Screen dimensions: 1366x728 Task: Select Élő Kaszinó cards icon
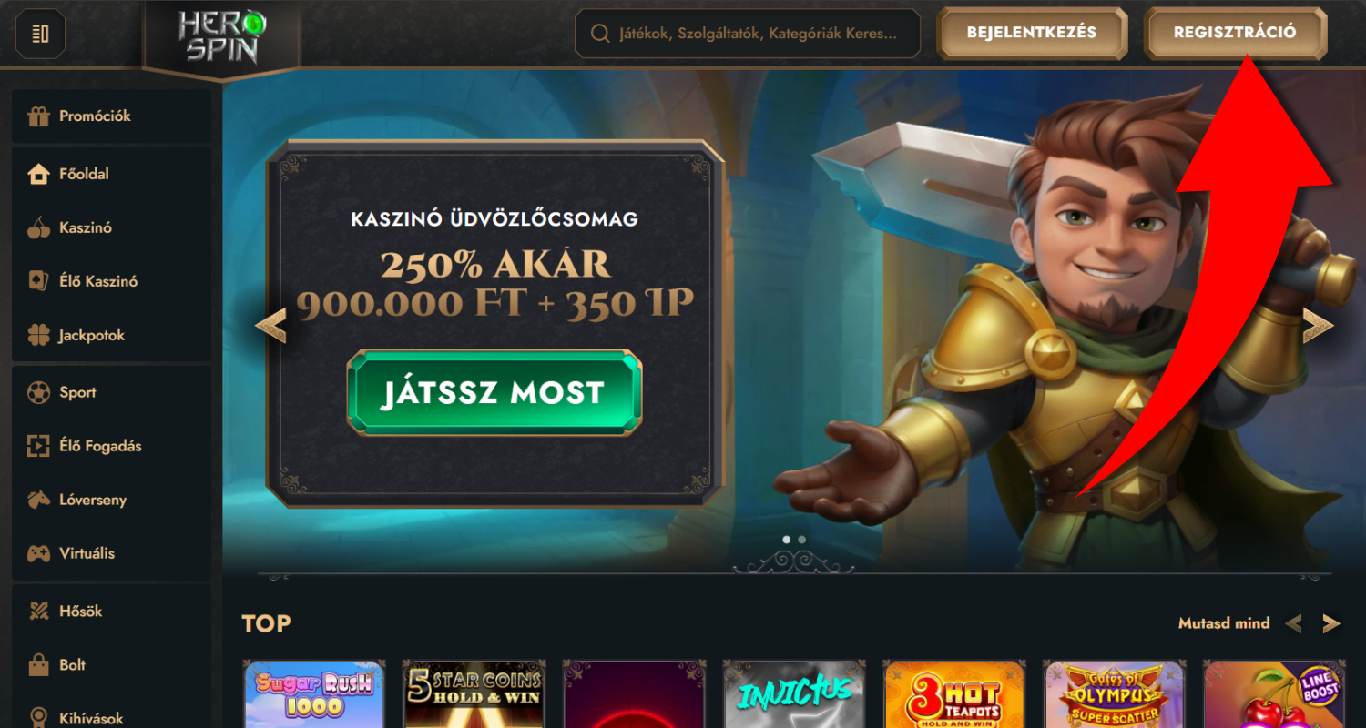(x=38, y=281)
